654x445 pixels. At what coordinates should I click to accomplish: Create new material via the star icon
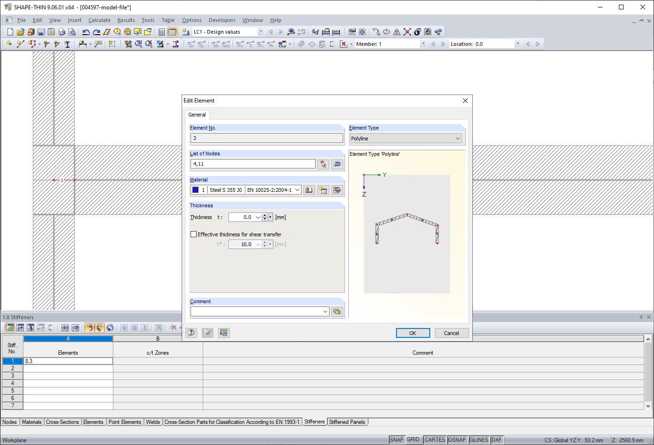coord(323,190)
